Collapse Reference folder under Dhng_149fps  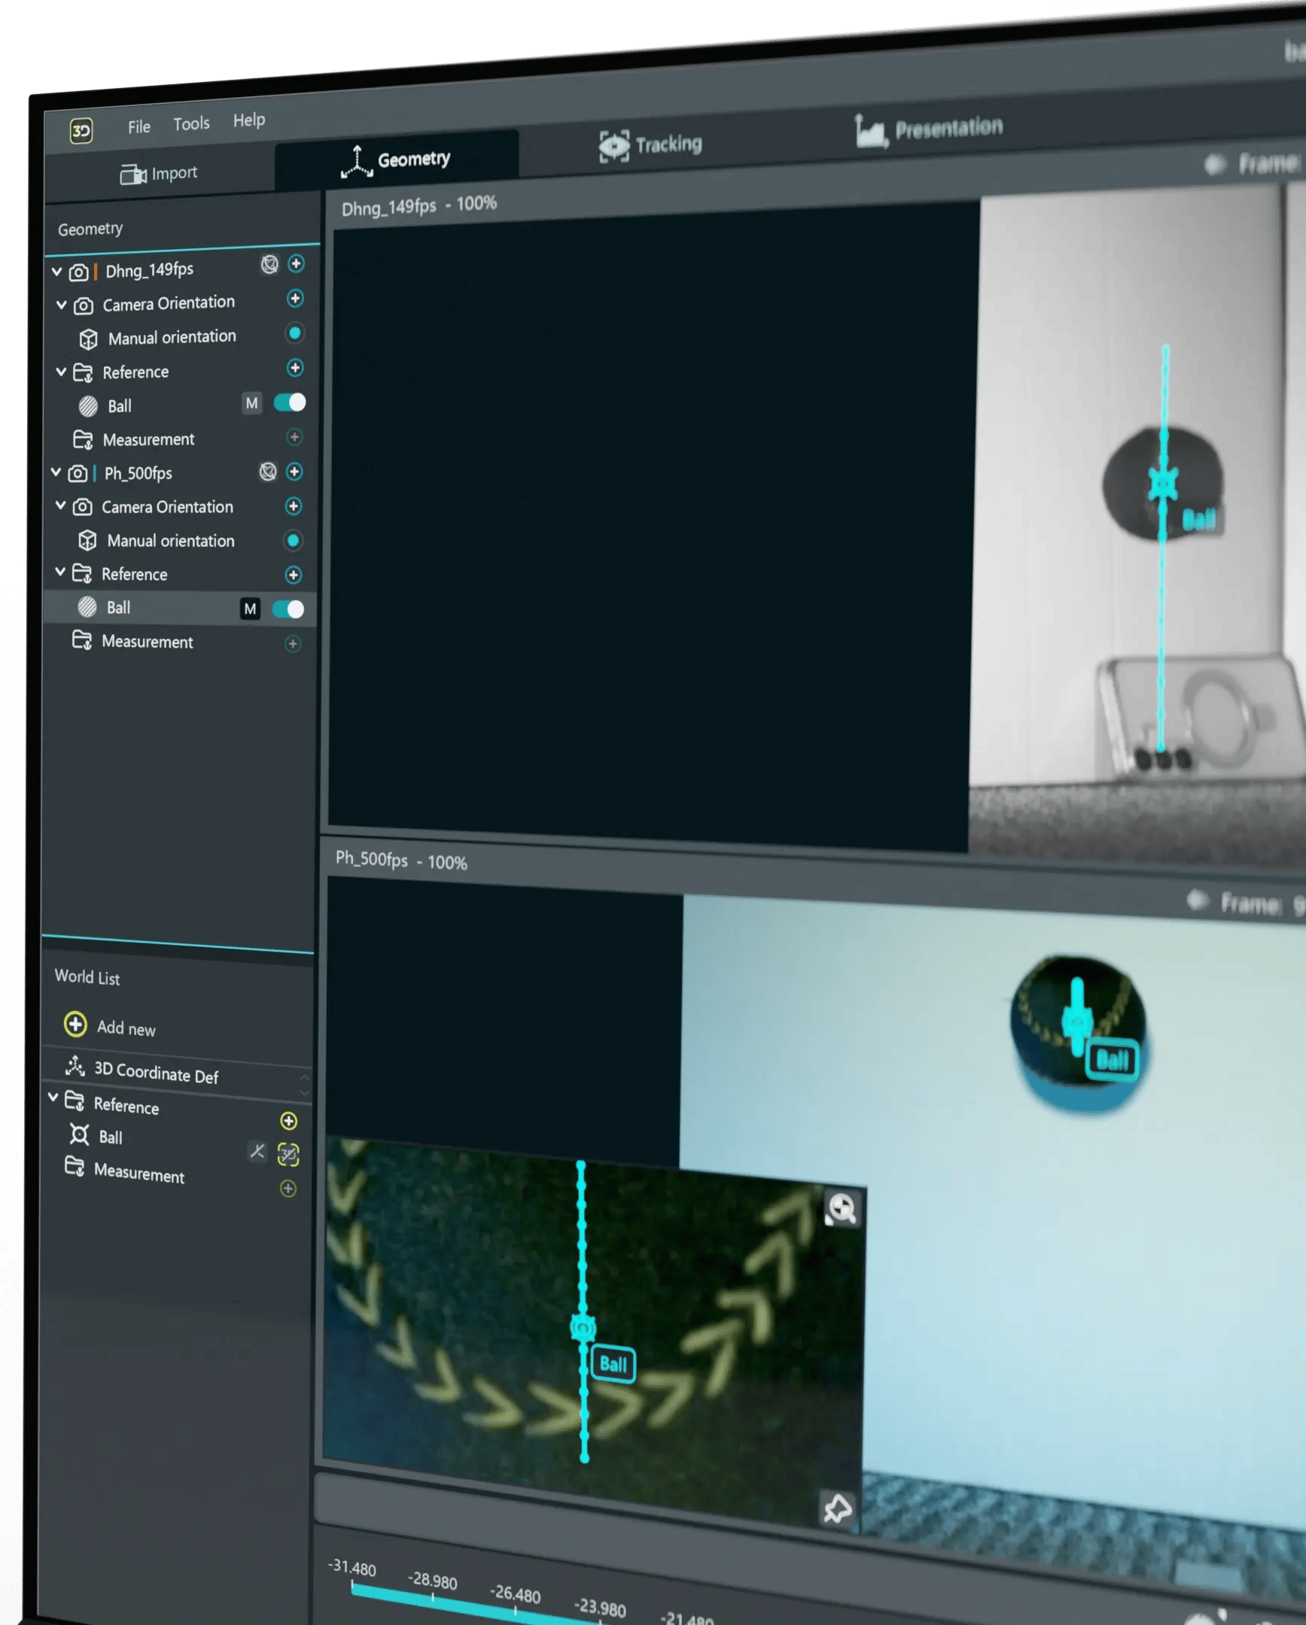tap(62, 372)
